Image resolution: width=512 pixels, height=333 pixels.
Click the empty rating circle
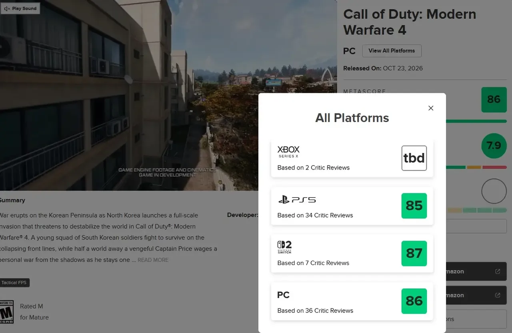click(x=494, y=191)
